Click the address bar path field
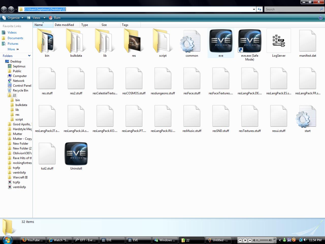The width and height of the screenshot is (325, 244). click(x=137, y=9)
